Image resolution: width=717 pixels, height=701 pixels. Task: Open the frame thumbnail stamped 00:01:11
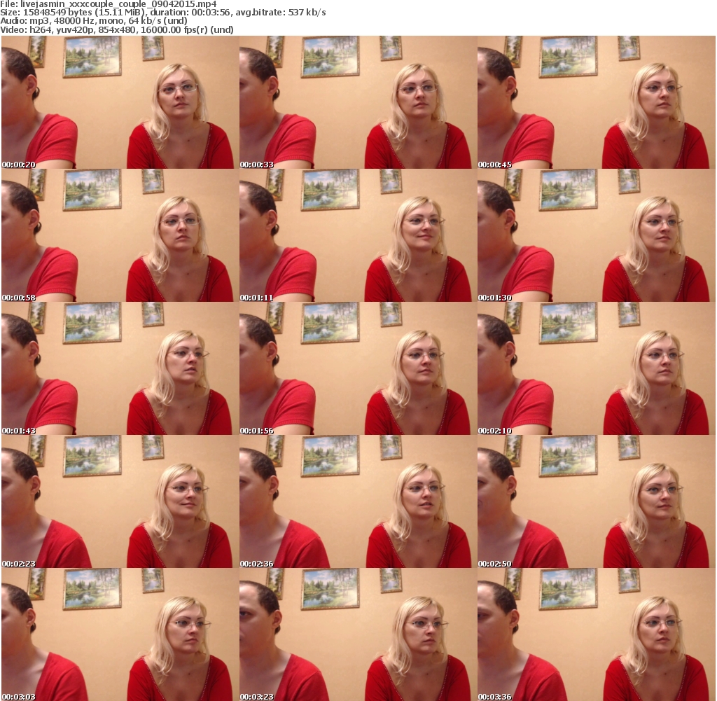coord(358,235)
